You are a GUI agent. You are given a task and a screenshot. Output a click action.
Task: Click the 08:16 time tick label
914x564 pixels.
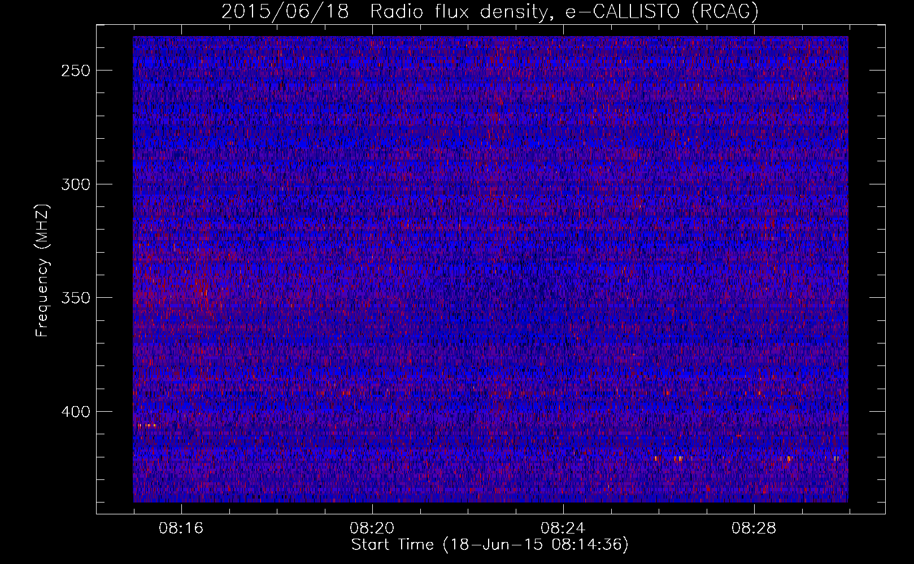click(181, 528)
